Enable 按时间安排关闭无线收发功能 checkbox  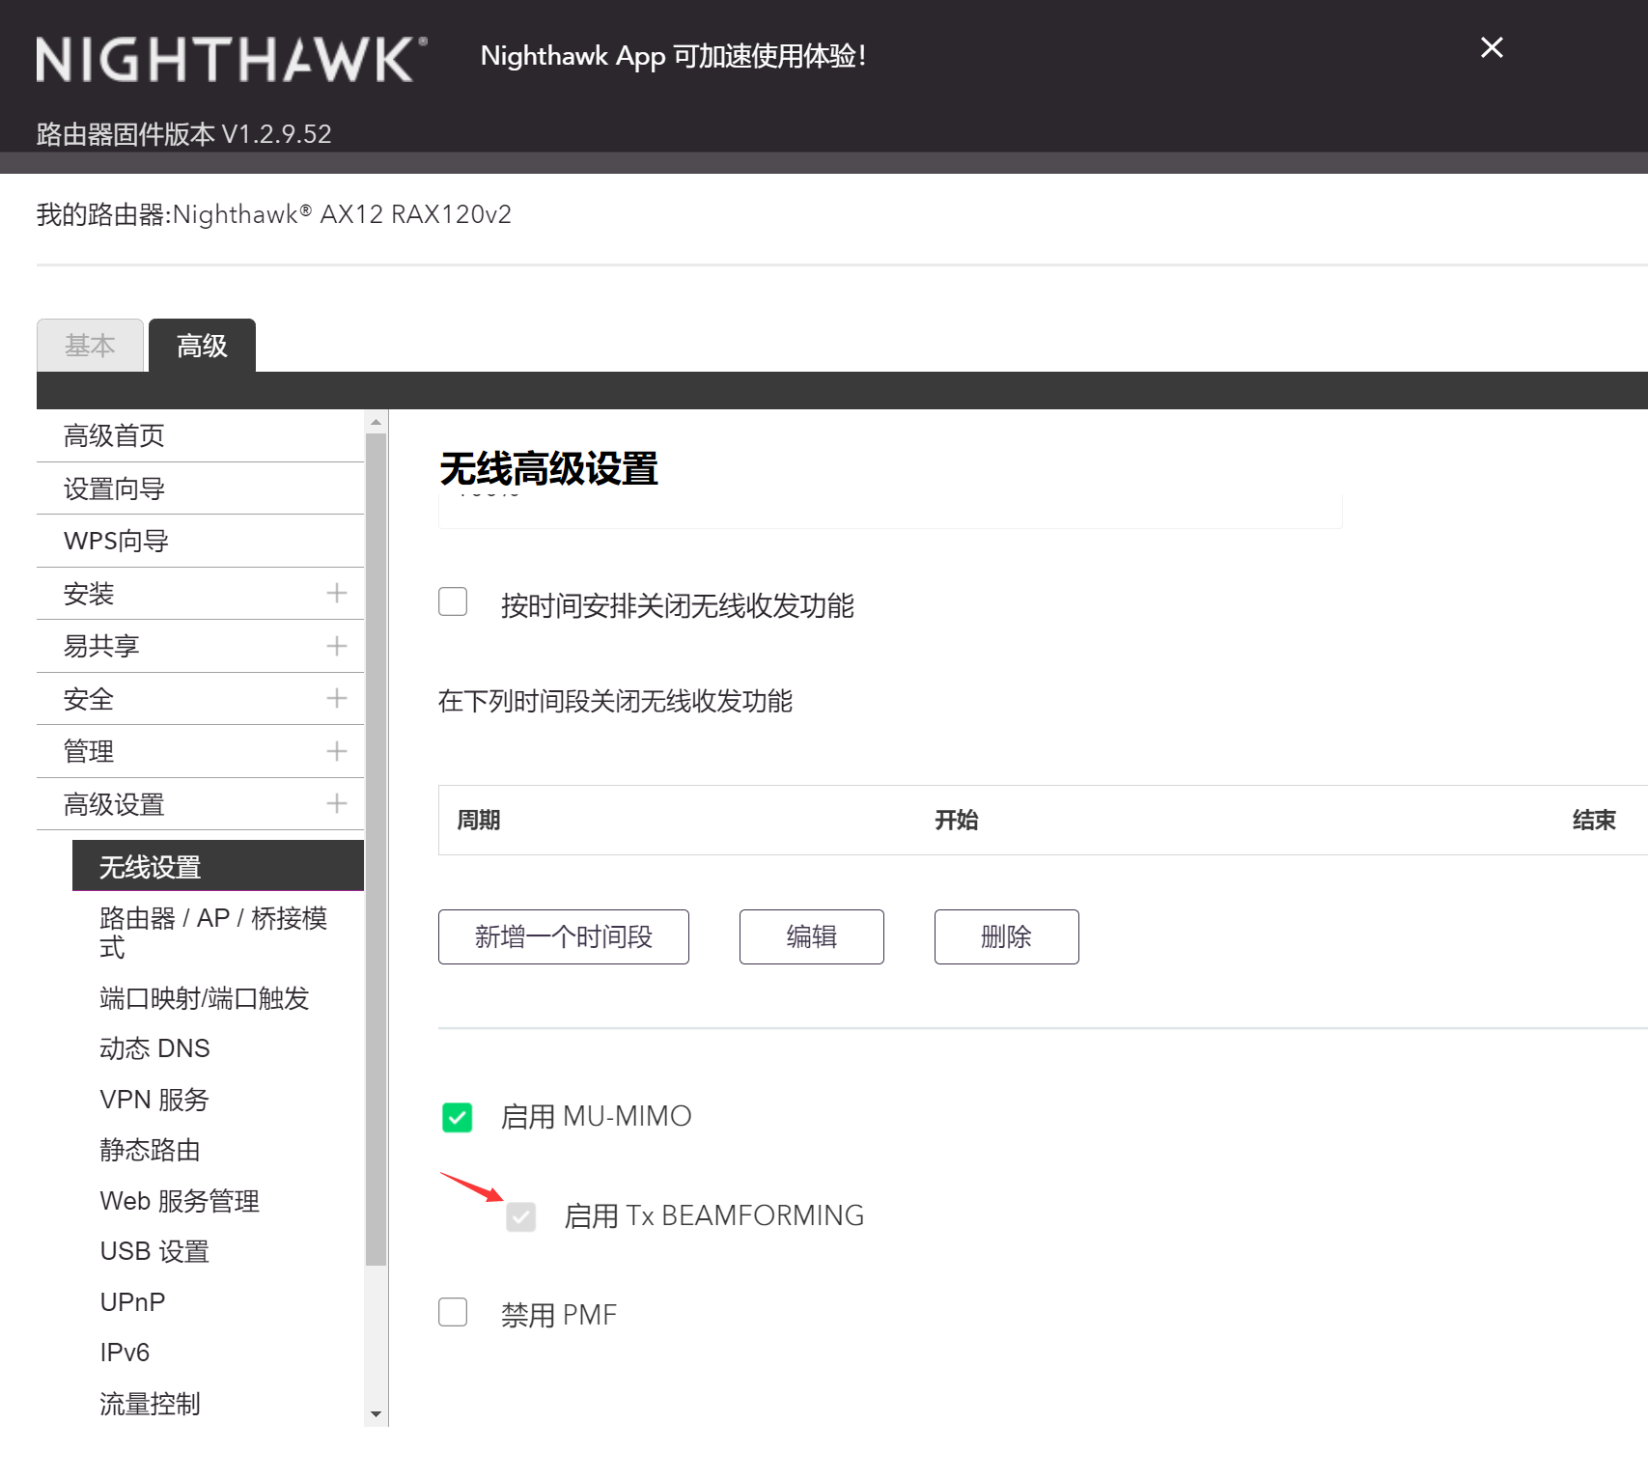(453, 601)
